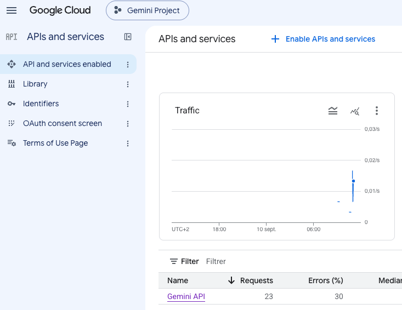
Task: Toggle the Traffic chart legend icon
Action: click(333, 111)
